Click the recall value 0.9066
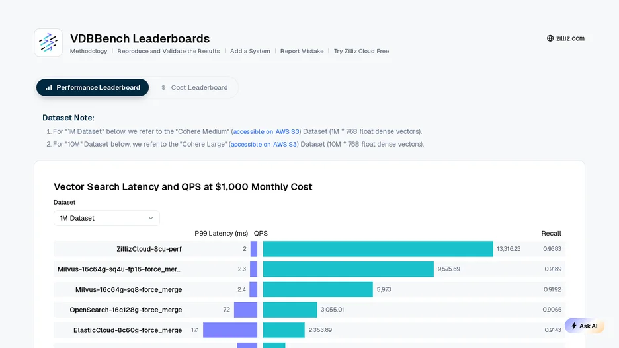Screen dimensions: 619x348 552,310
